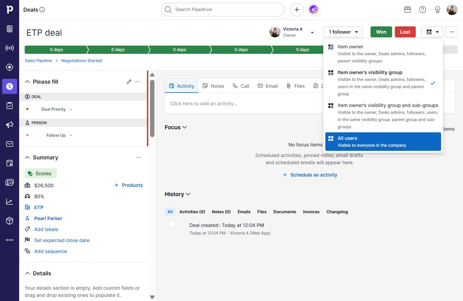The width and height of the screenshot is (463, 301).
Task: Toggle the visibility grid dropdown button
Action: point(432,32)
